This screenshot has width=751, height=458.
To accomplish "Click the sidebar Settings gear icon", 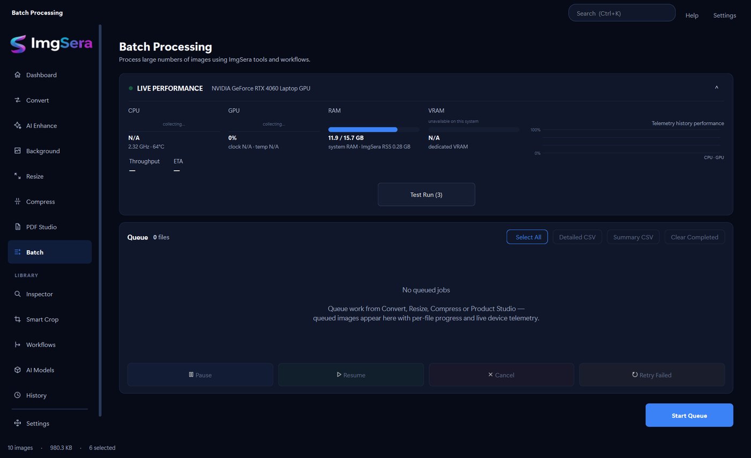I will [18, 423].
